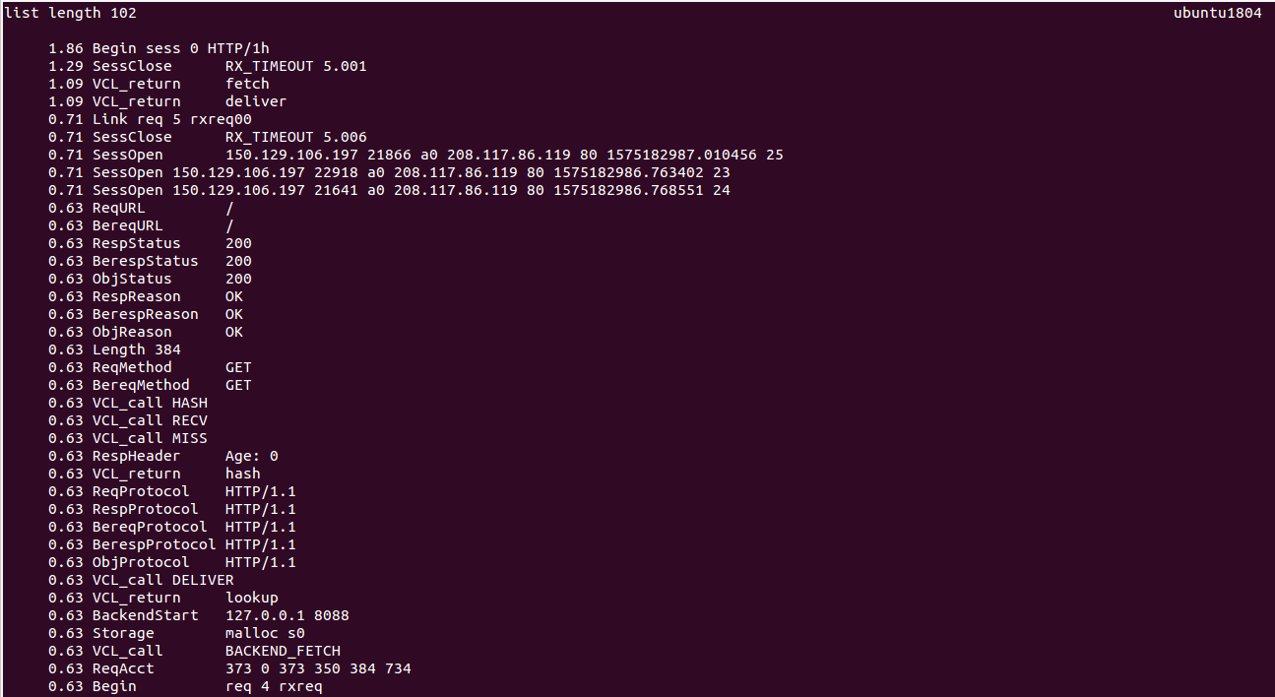Select the SessOpen line with port 21641
This screenshot has width=1275, height=697.
pyautogui.click(x=389, y=190)
